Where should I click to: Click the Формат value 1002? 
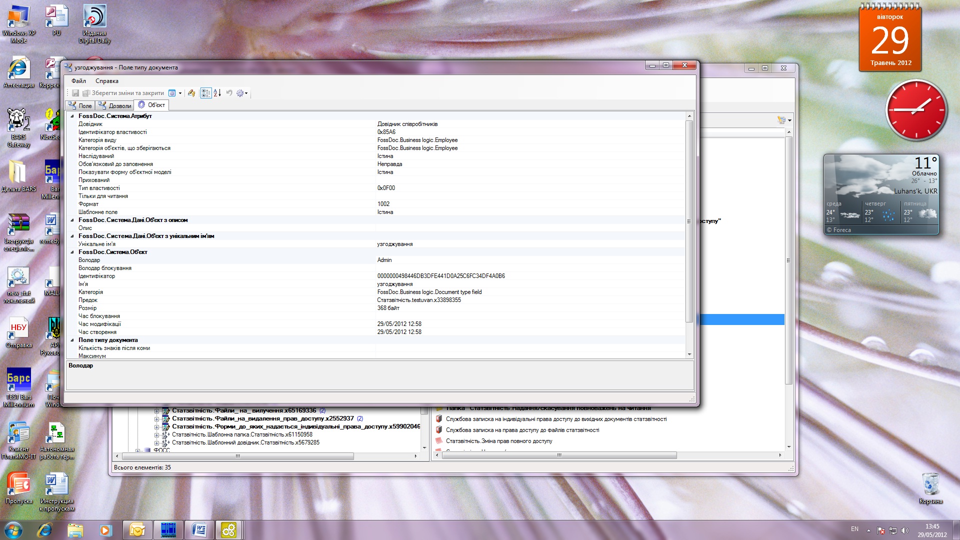pyautogui.click(x=383, y=204)
